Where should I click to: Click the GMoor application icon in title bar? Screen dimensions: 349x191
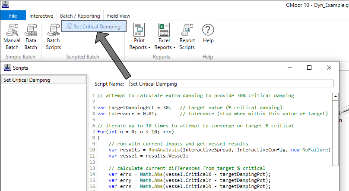coord(5,4)
